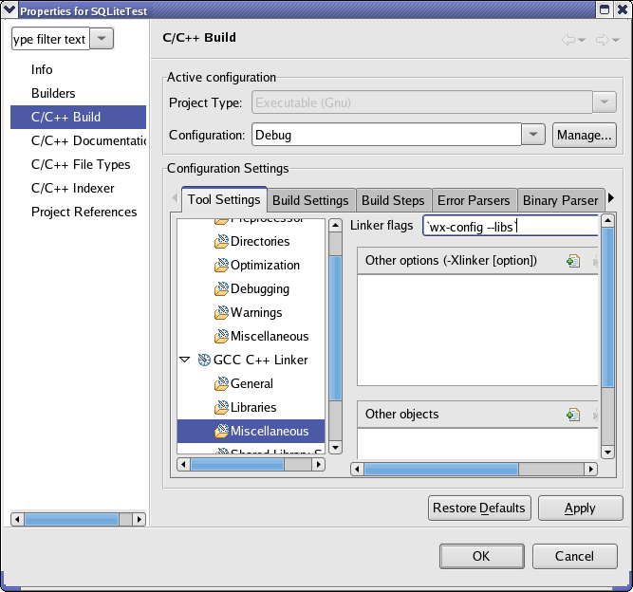
Task: Switch to the Binary Parser tab
Action: pyautogui.click(x=560, y=200)
